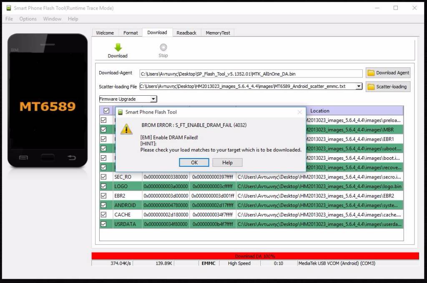Click the MT6589 phone image
Image resolution: width=427 pixels, height=283 pixels.
coord(48,100)
